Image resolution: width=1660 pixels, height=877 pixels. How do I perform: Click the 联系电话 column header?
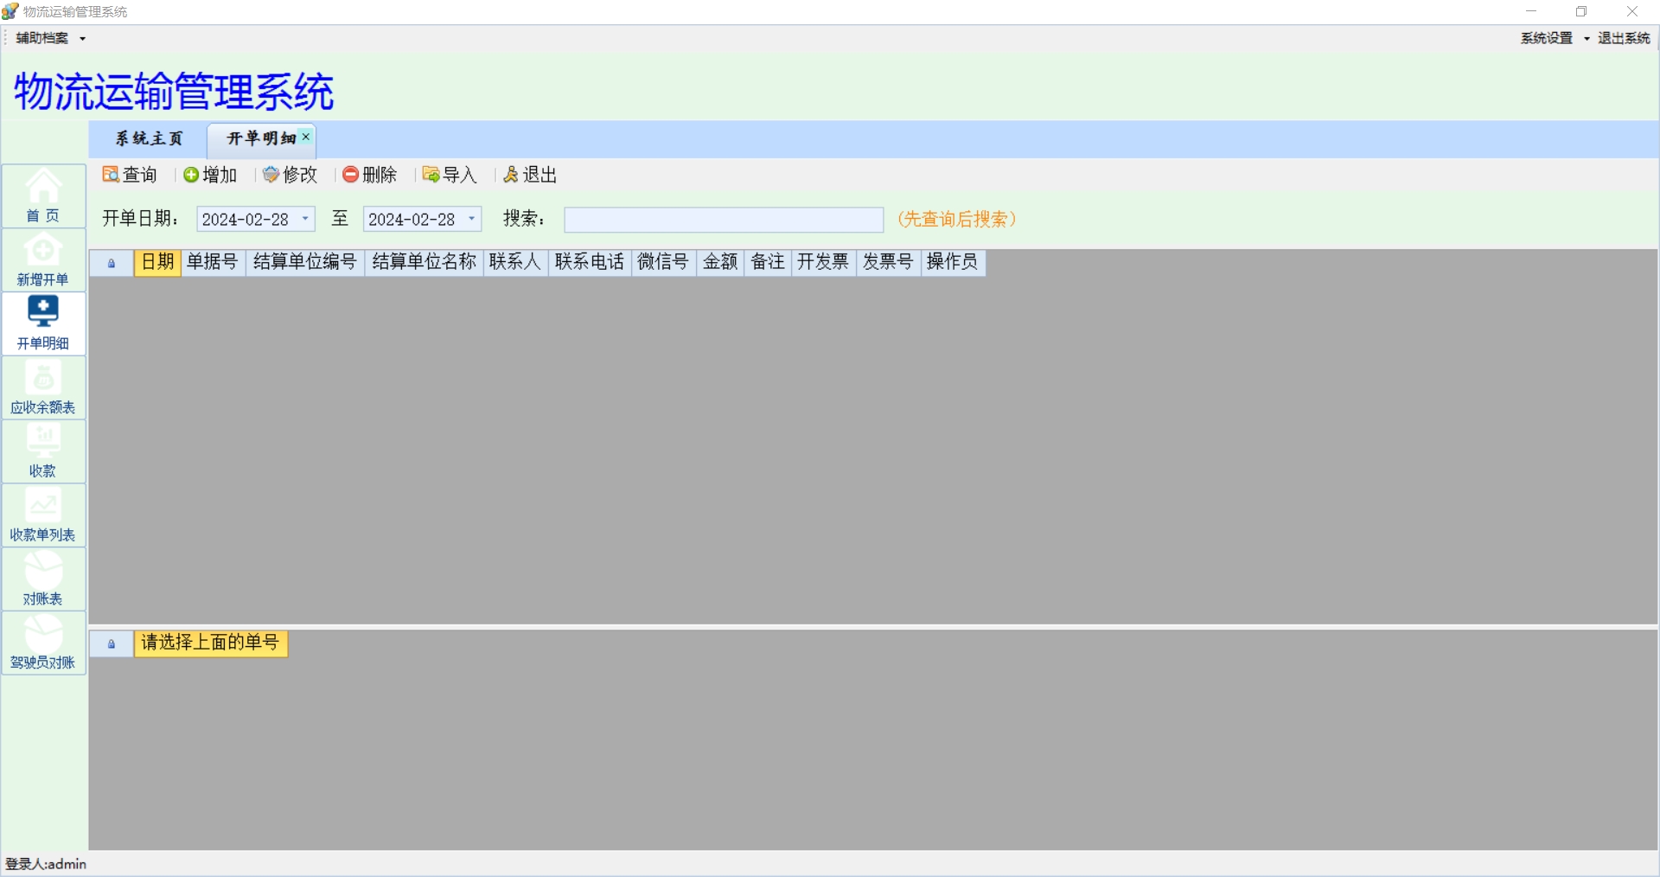(590, 263)
